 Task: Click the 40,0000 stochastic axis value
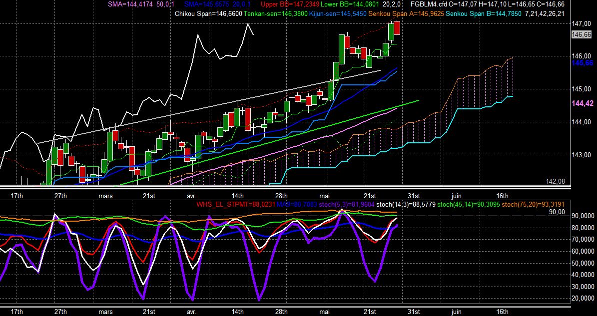tap(583, 275)
